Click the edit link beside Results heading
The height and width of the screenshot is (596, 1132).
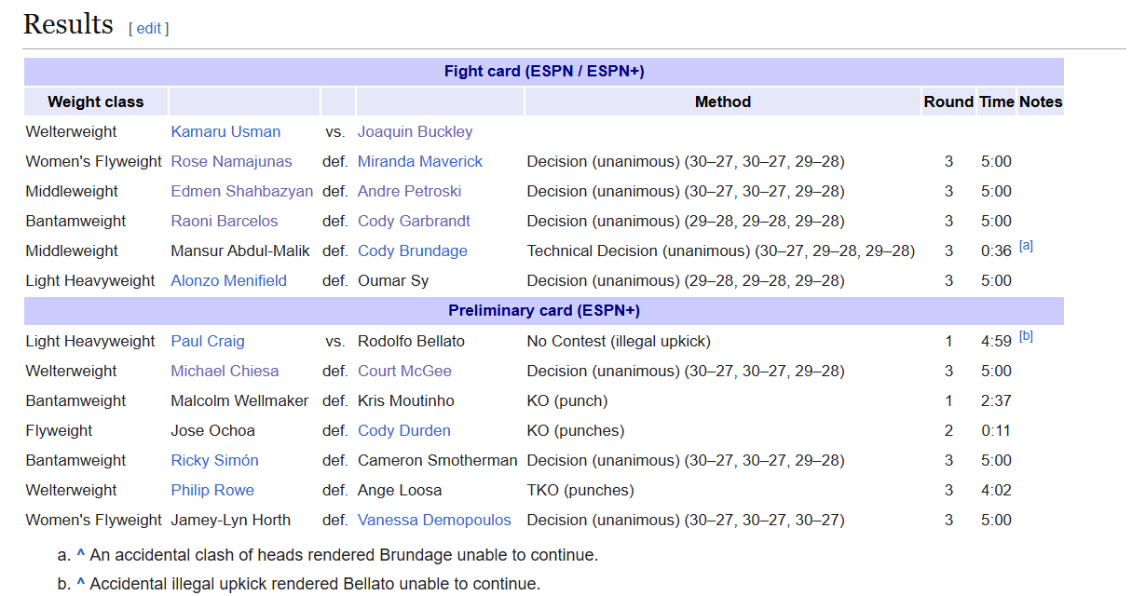(149, 29)
